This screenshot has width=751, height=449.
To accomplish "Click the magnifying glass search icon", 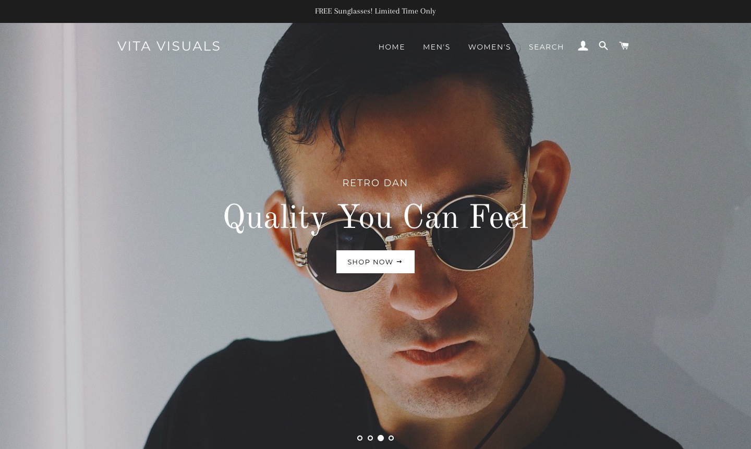I will [603, 46].
